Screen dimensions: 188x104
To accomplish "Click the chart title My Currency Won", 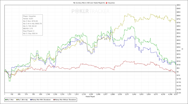I will pyautogui.click(x=89, y=3).
